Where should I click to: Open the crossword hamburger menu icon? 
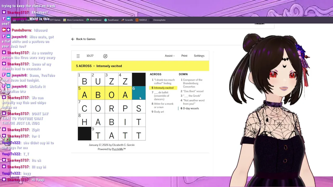click(x=78, y=56)
